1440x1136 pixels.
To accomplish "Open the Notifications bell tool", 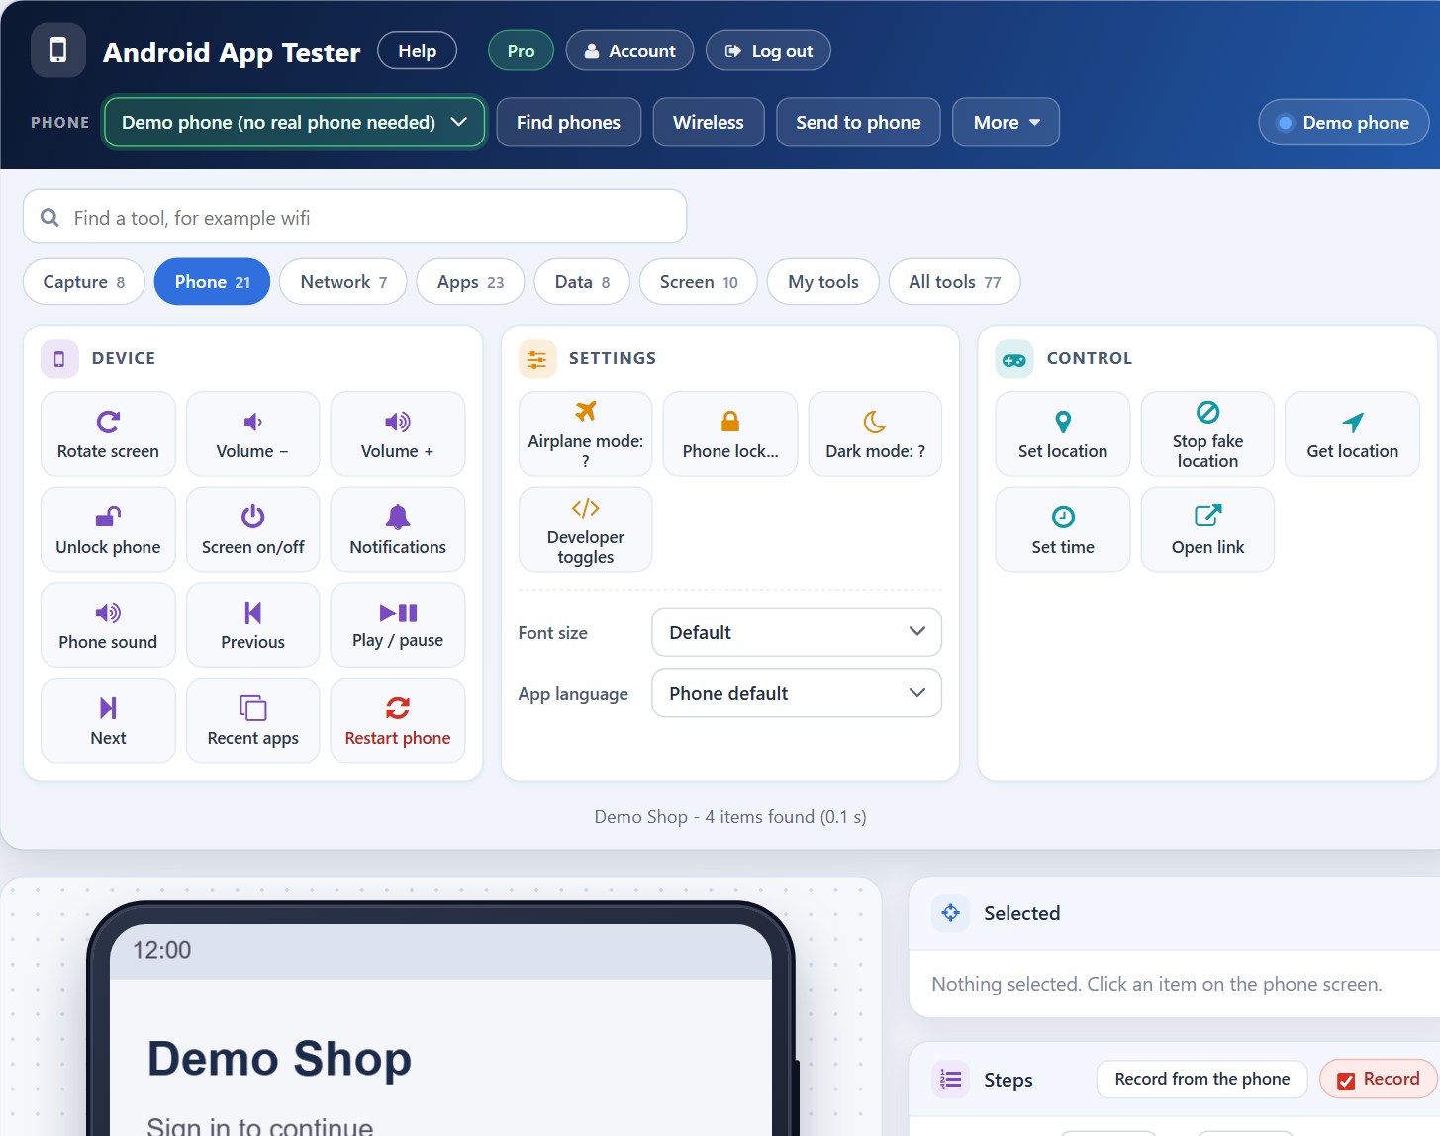I will coord(398,529).
